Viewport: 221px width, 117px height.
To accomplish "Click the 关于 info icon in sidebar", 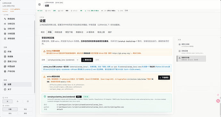I will [5, 89].
